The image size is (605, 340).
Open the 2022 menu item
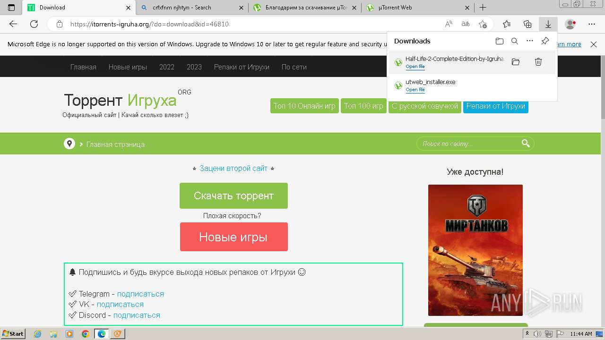click(167, 67)
